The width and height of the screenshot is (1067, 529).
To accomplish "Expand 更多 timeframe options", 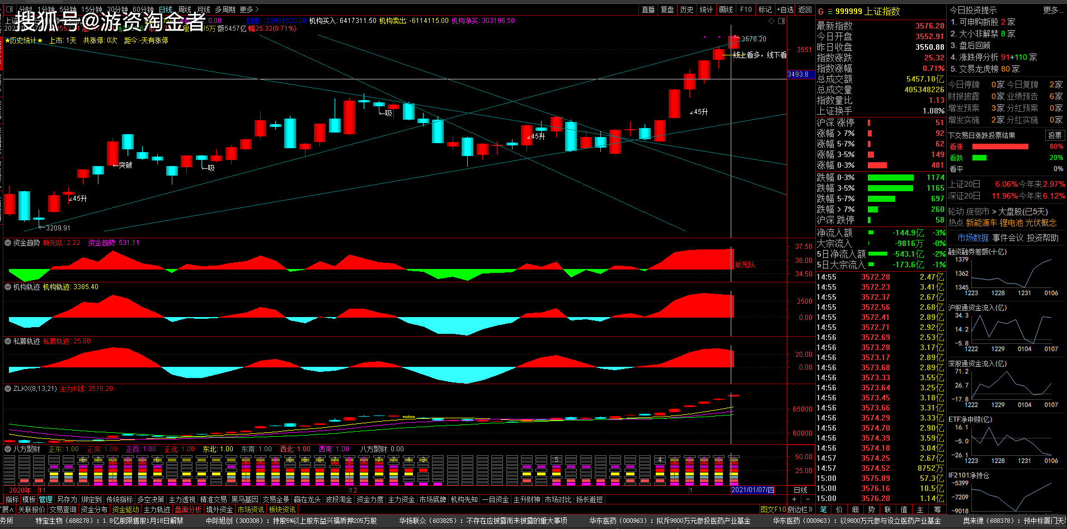I will (250, 10).
